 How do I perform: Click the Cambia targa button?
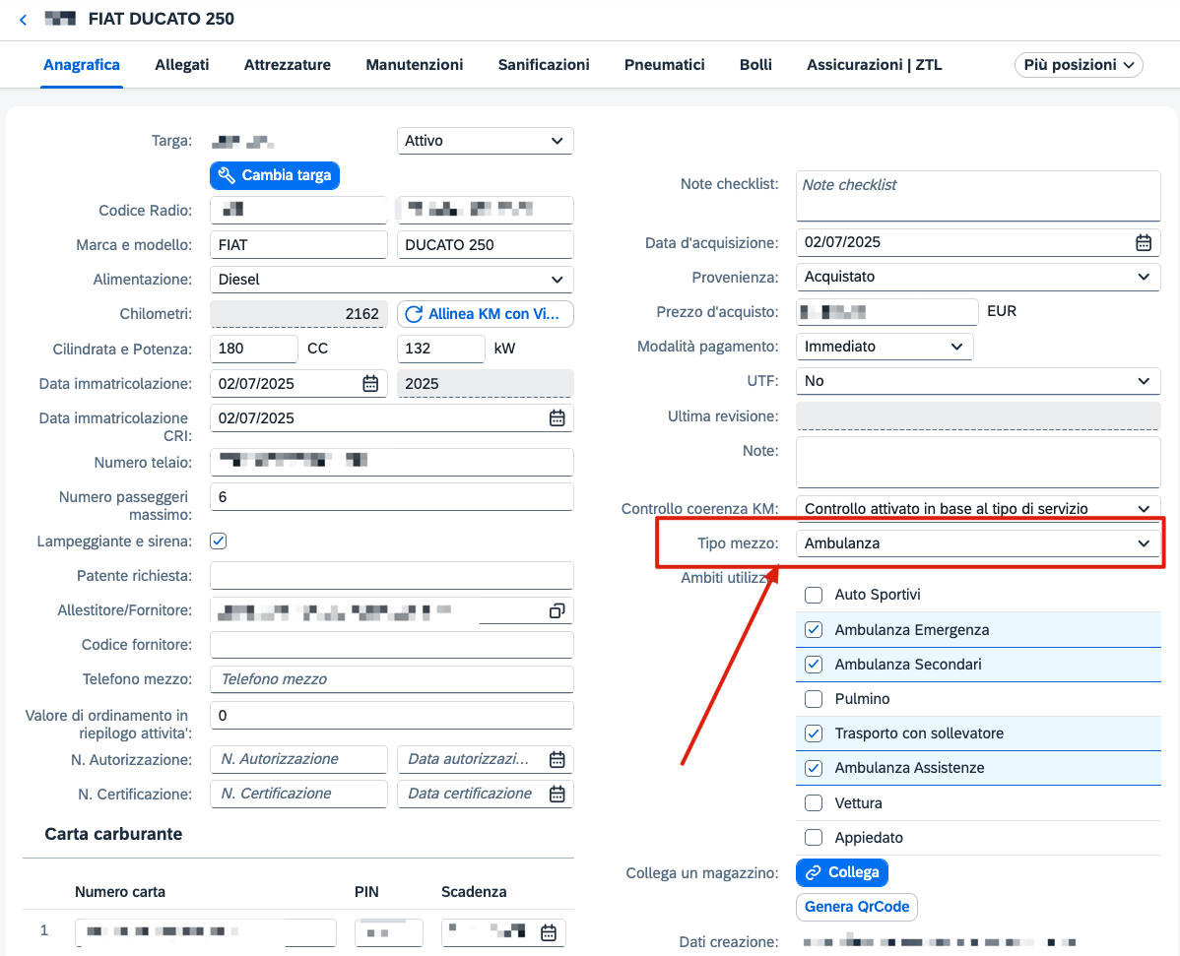click(275, 175)
